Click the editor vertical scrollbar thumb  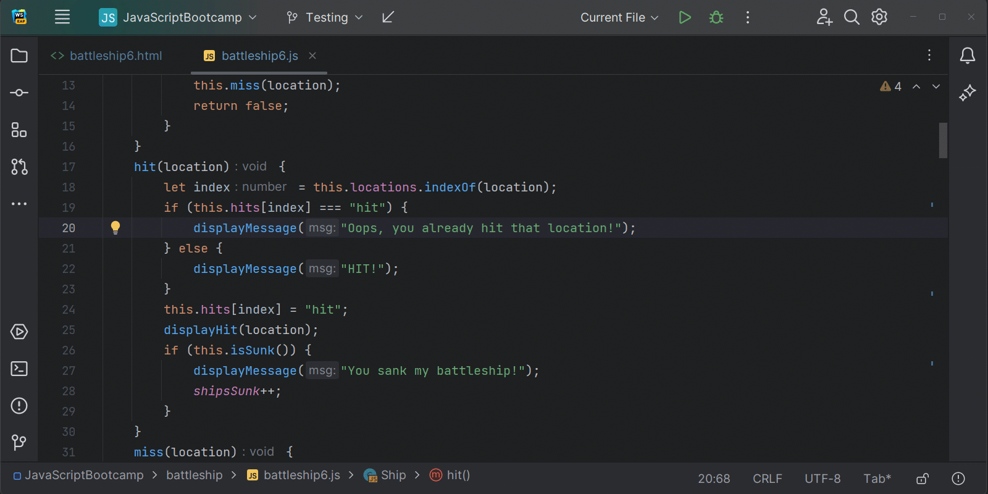[943, 140]
